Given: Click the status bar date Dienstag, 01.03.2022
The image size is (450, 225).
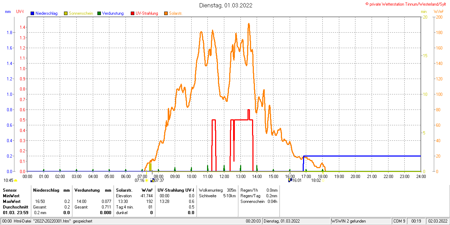Looking at the screenshot, I should 282,221.
